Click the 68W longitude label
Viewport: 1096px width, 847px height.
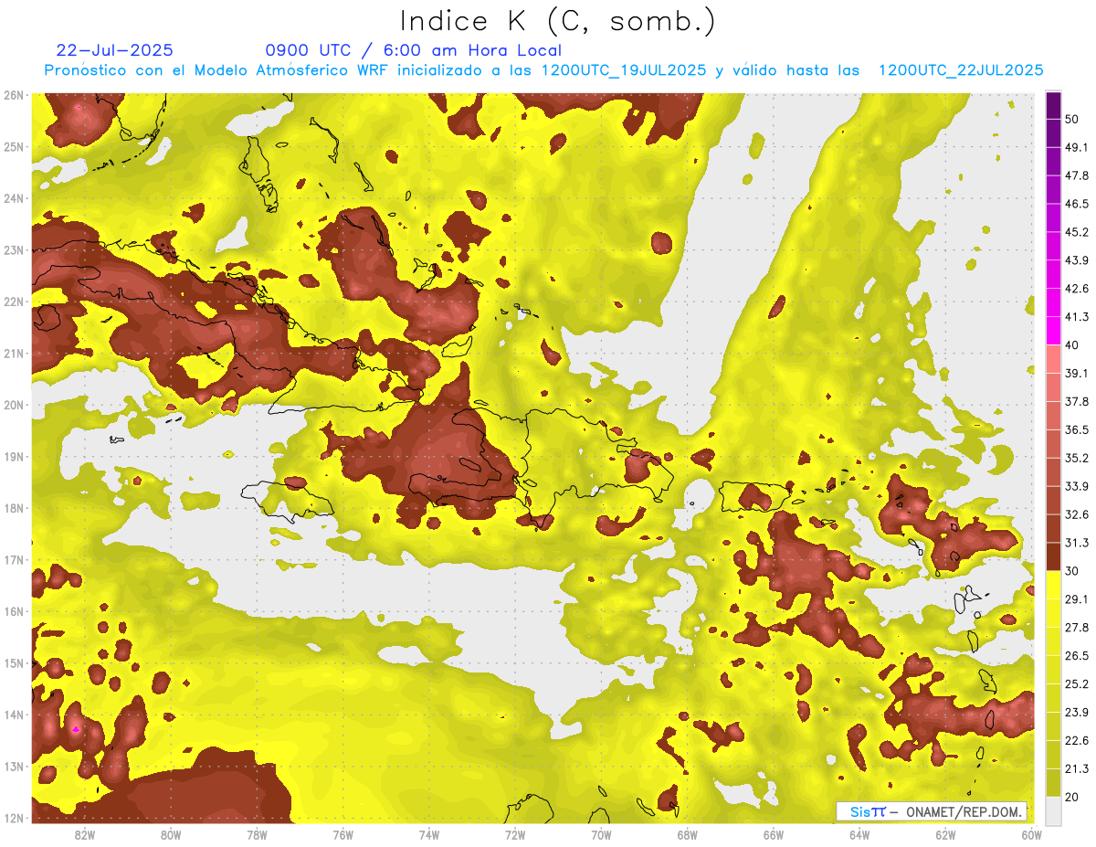click(x=687, y=834)
